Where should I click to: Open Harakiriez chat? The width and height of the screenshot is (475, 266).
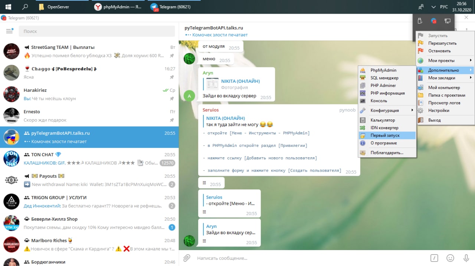point(89,94)
